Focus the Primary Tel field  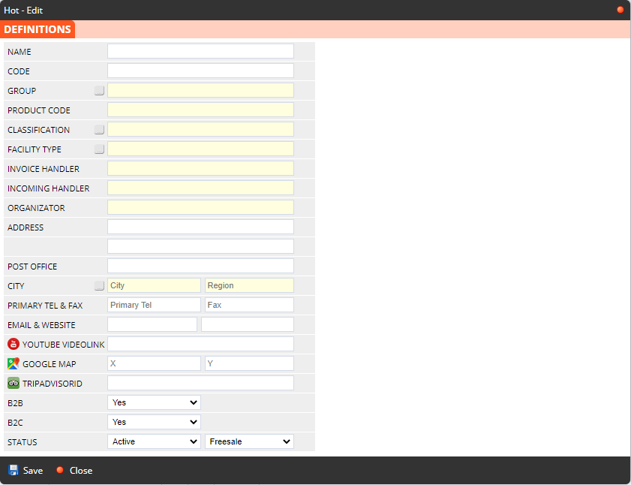[154, 305]
